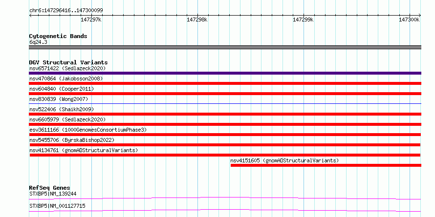This screenshot has width=435, height=217.
Task: Open variant nsv470864 (Jakobsson2008) label
Action: tap(66, 79)
